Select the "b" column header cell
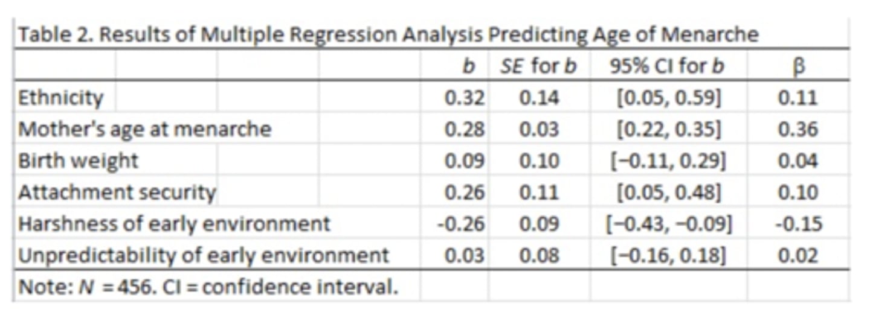The image size is (870, 321). point(468,66)
